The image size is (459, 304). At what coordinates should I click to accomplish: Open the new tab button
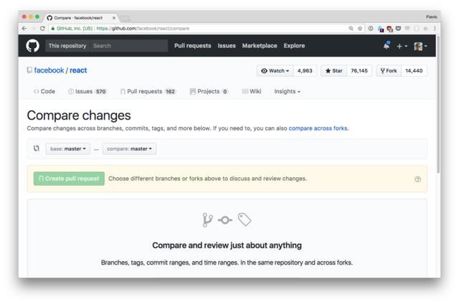pos(126,19)
